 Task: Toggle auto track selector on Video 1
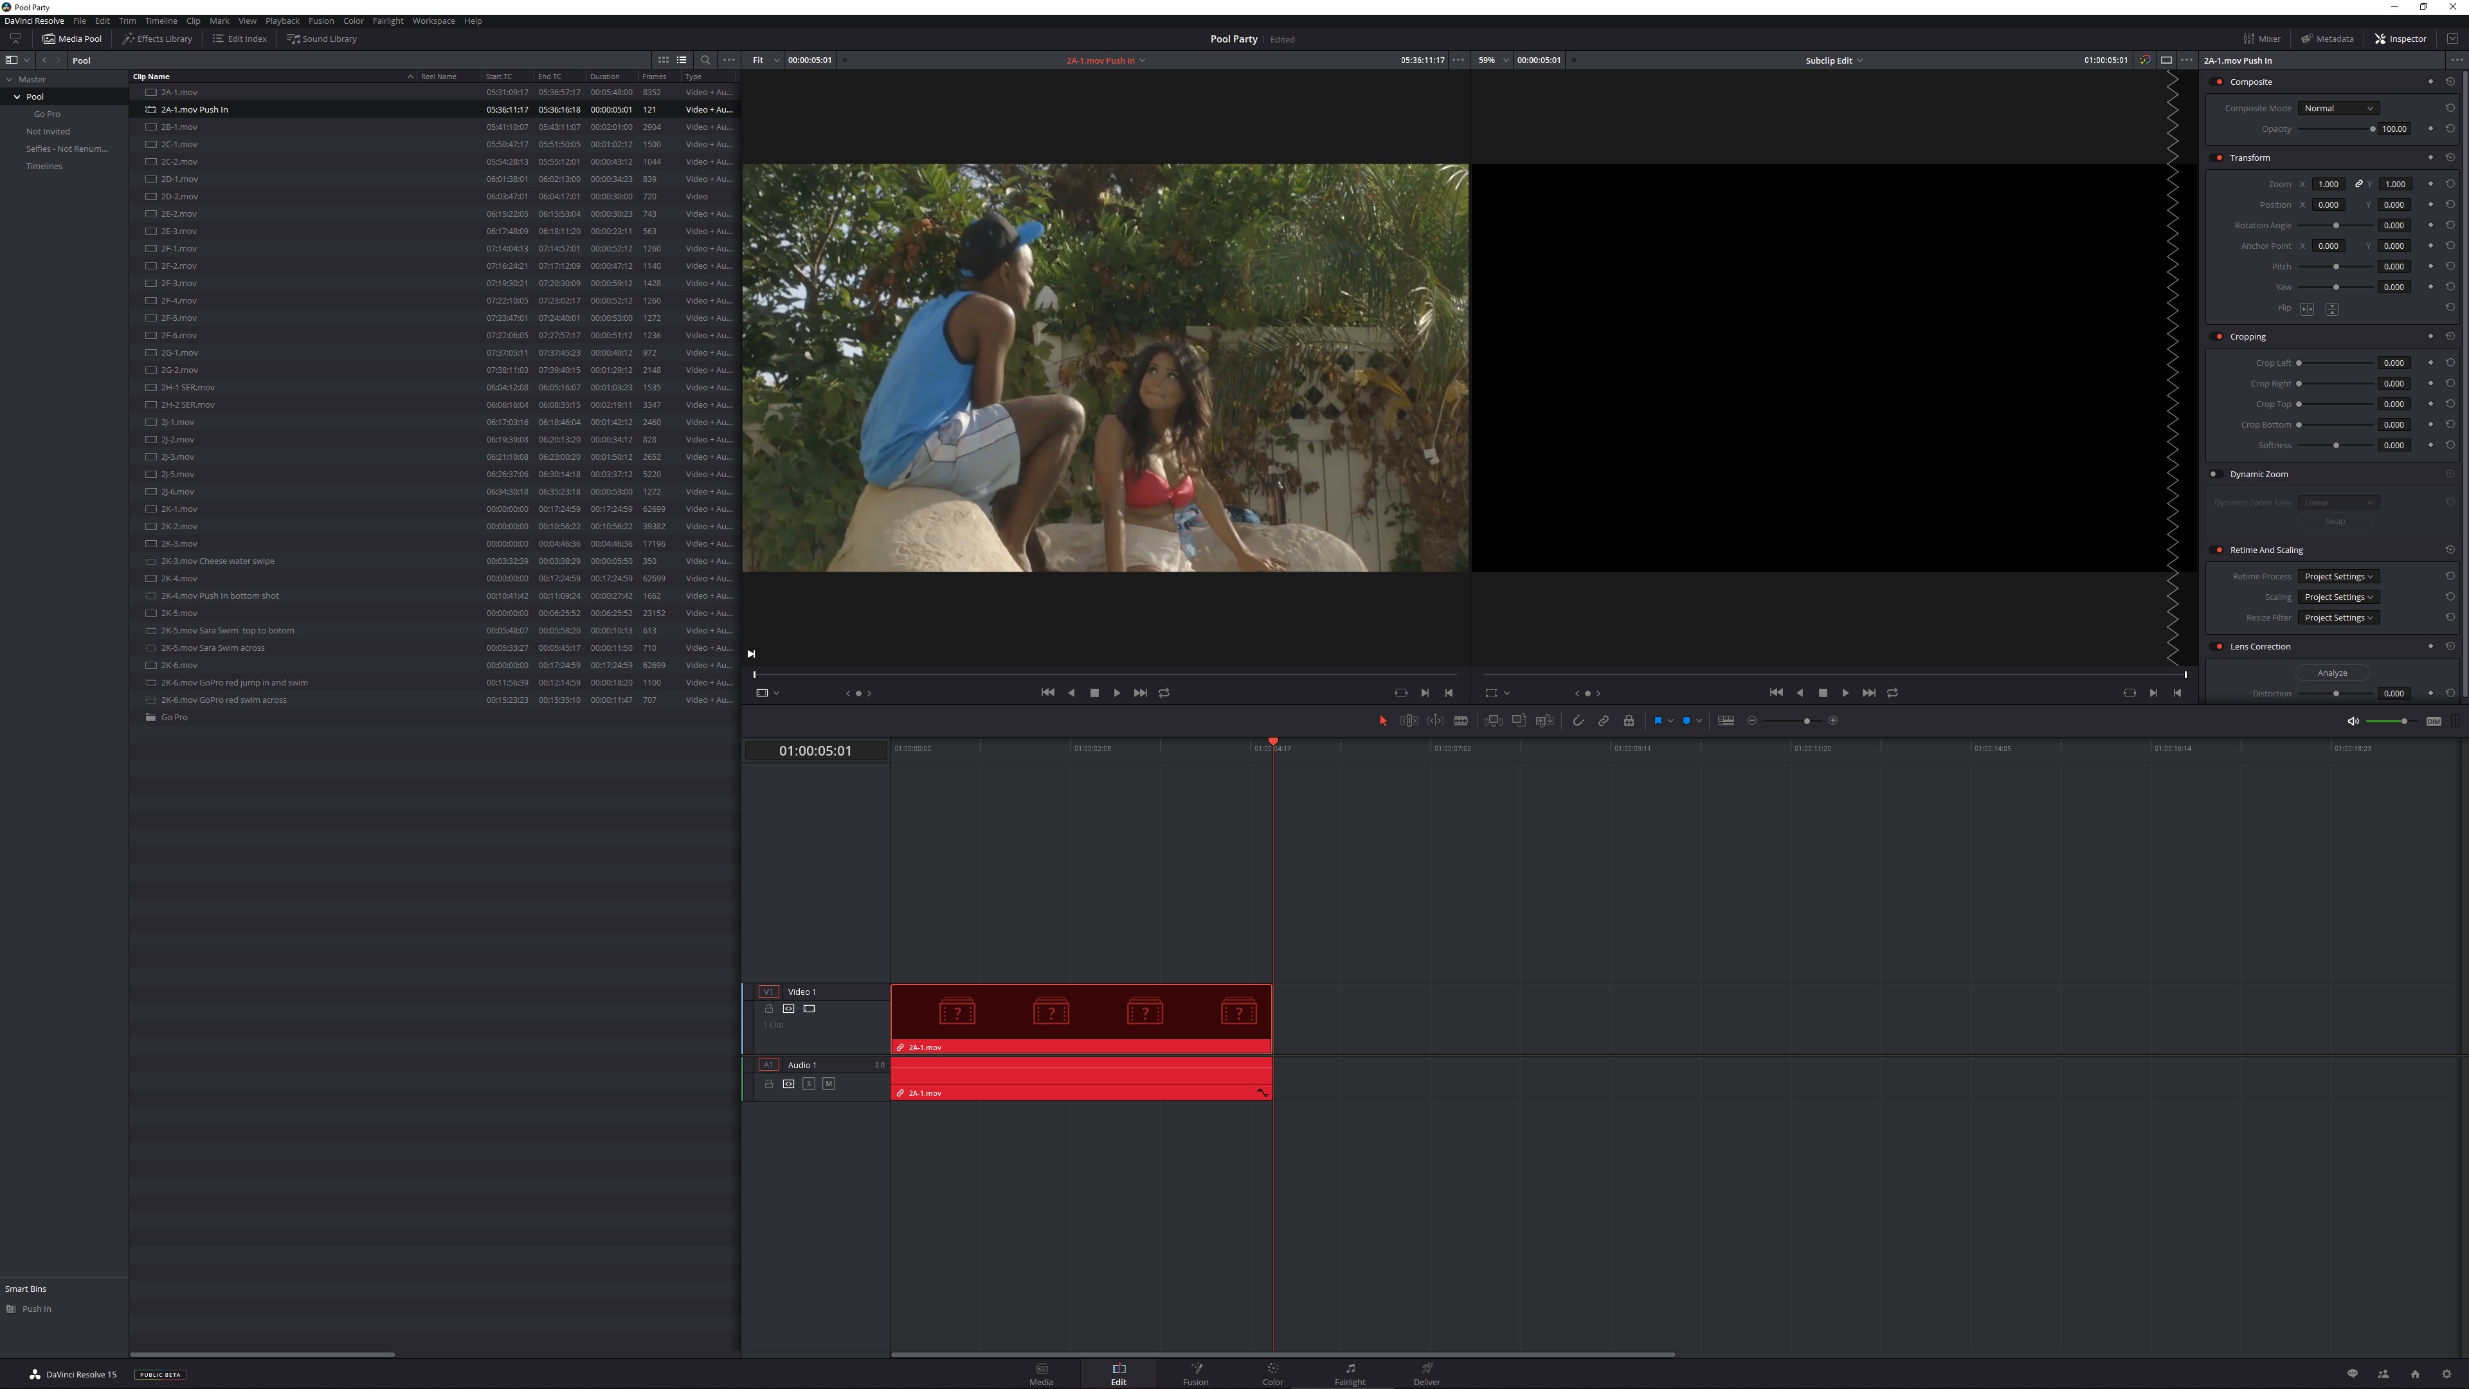coord(789,1008)
